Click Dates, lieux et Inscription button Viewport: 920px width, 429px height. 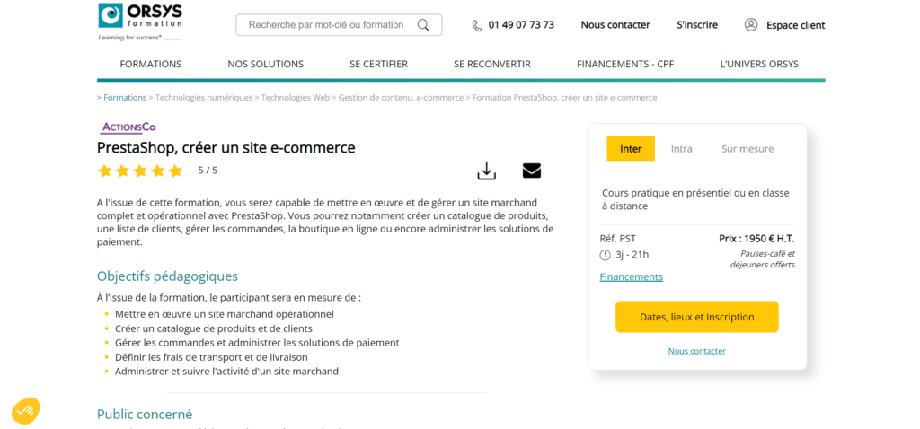[697, 317]
